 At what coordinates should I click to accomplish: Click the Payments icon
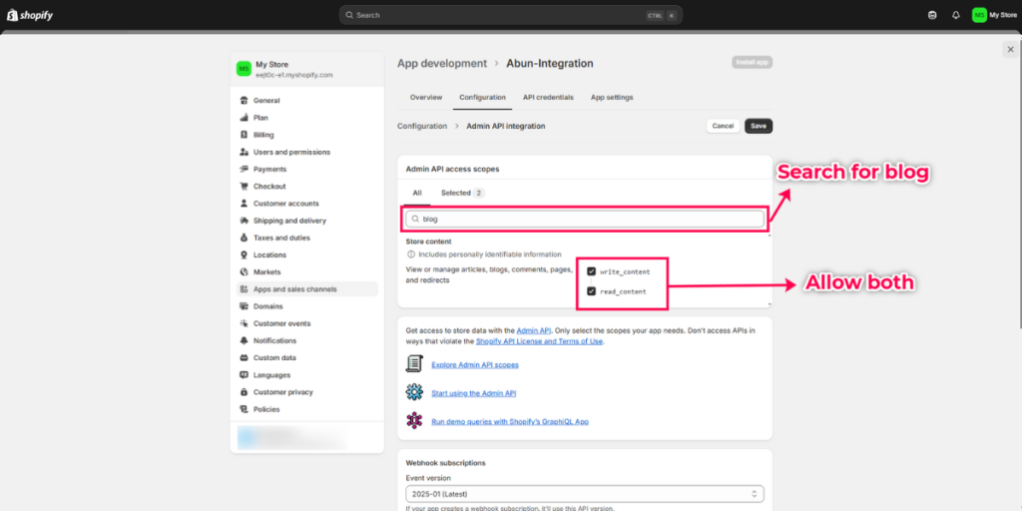[244, 170]
